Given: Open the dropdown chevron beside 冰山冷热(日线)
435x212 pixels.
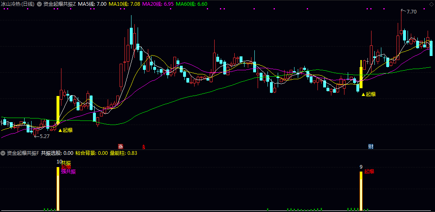Looking at the screenshot, I should pyautogui.click(x=39, y=4).
